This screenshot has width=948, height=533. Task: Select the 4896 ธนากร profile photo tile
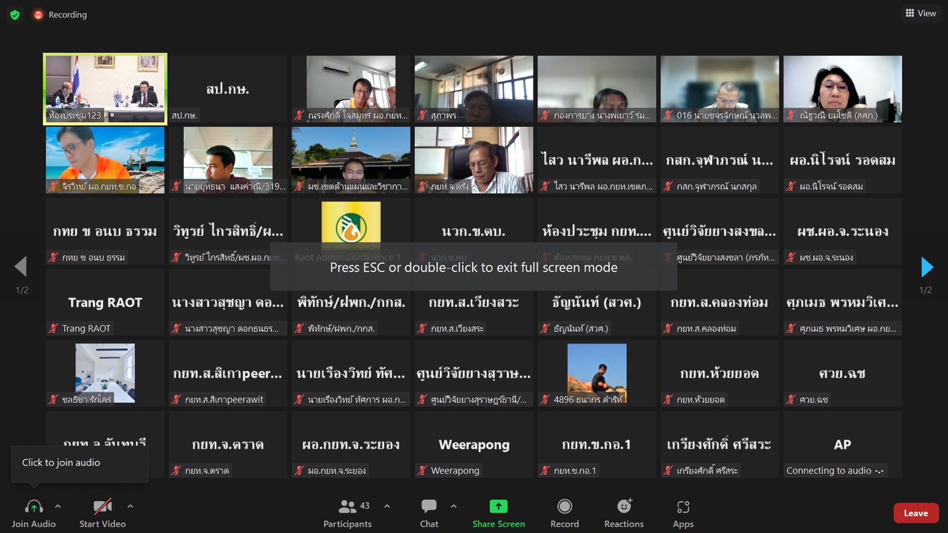[596, 373]
